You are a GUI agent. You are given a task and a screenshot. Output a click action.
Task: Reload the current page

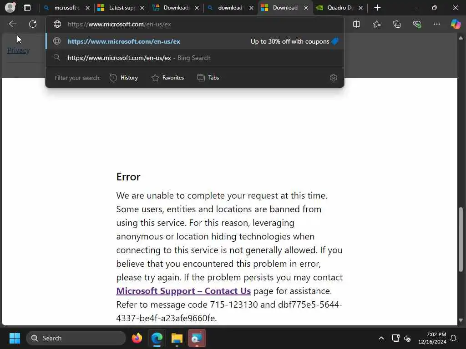point(33,24)
